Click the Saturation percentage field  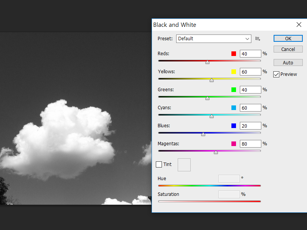coord(229,194)
